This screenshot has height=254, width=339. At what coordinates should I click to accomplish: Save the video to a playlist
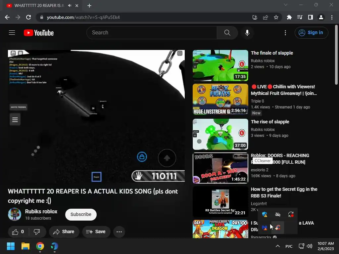96,232
